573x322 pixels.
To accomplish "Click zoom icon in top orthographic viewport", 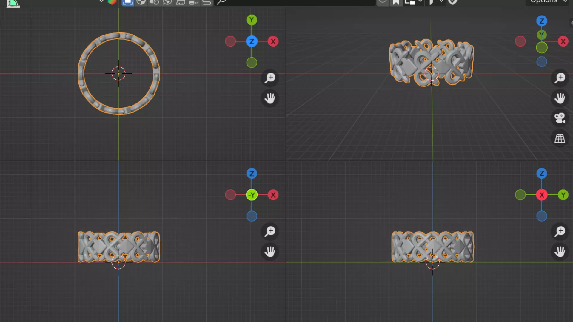I will click(270, 78).
